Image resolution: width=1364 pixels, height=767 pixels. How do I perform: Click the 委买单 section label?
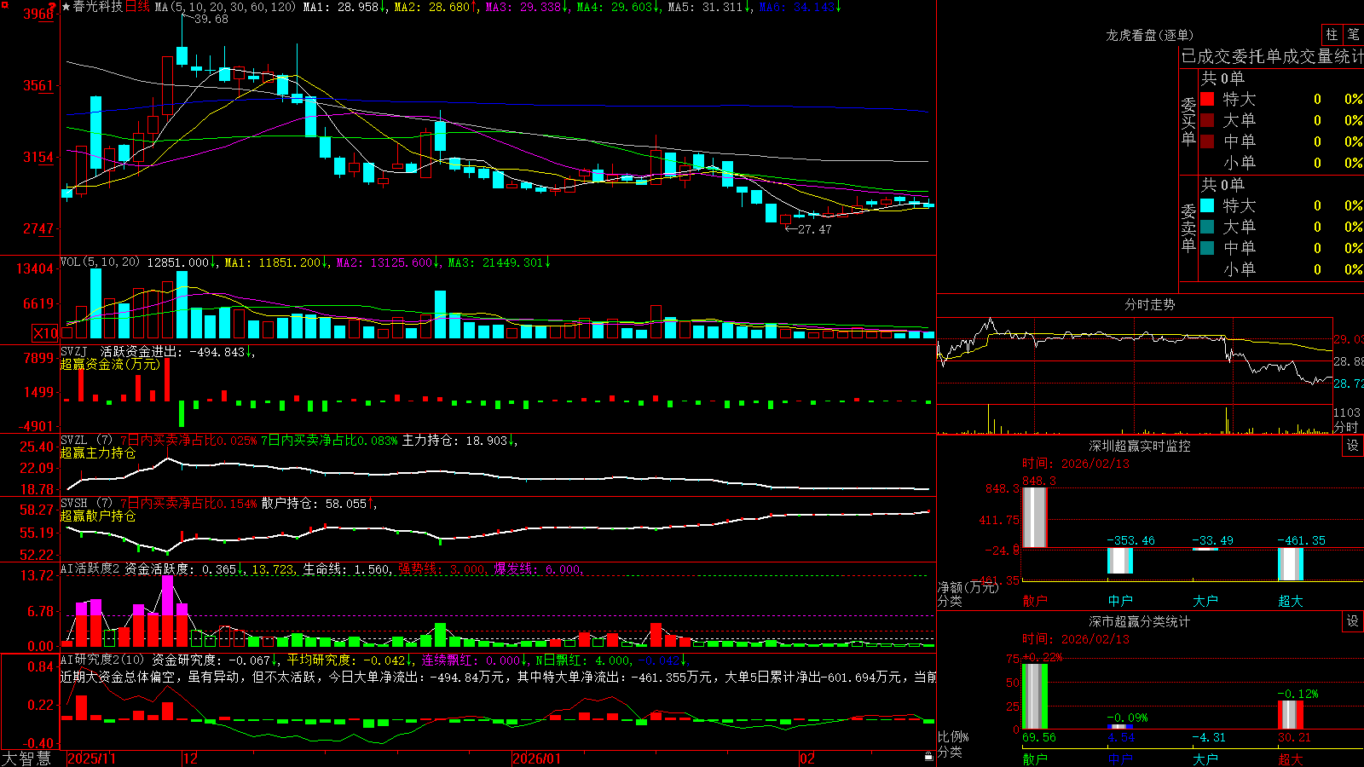pos(1188,122)
